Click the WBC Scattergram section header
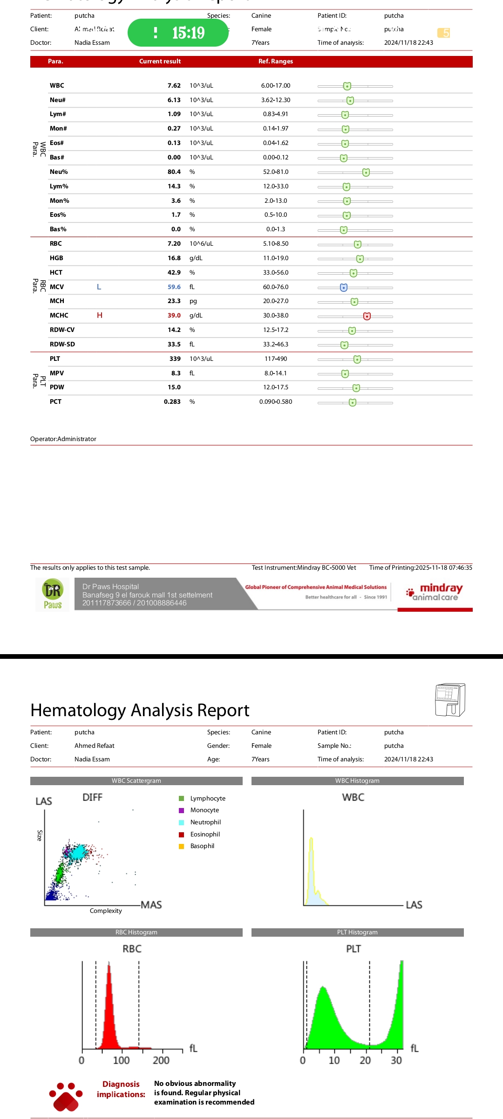 (136, 781)
